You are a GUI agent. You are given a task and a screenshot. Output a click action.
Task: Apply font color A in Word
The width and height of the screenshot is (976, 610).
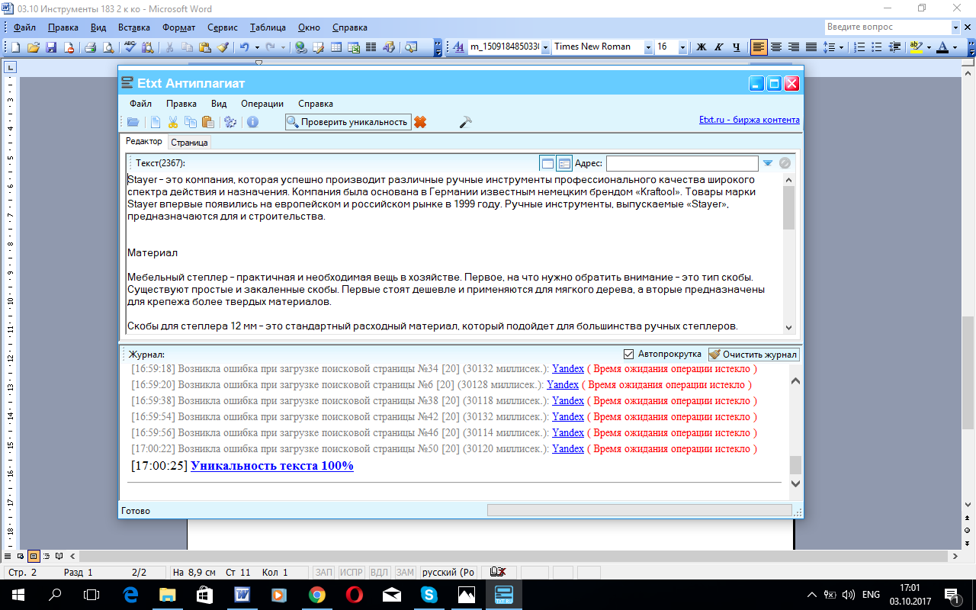tap(942, 47)
